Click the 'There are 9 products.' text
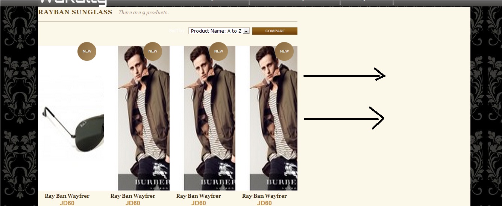The height and width of the screenshot is (206, 502). click(143, 13)
